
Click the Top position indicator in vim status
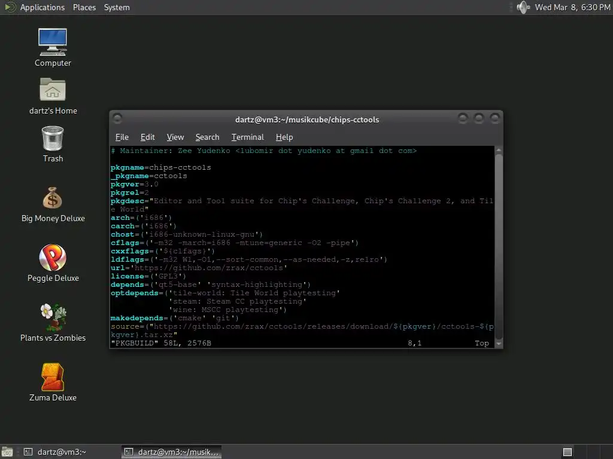point(482,343)
